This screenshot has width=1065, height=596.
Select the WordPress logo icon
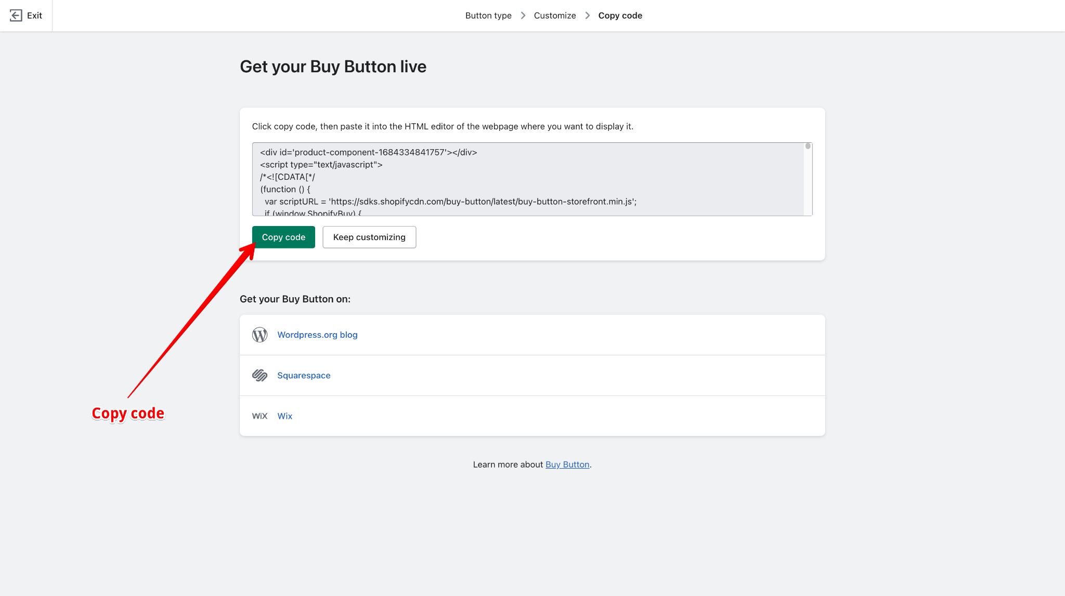pyautogui.click(x=259, y=335)
